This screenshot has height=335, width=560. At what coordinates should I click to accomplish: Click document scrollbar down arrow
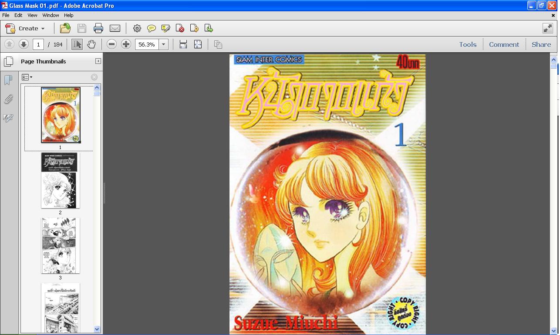(x=554, y=330)
